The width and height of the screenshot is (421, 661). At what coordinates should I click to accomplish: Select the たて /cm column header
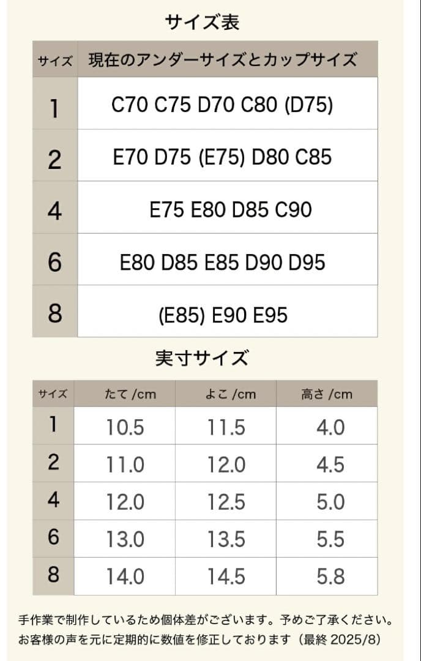point(130,394)
